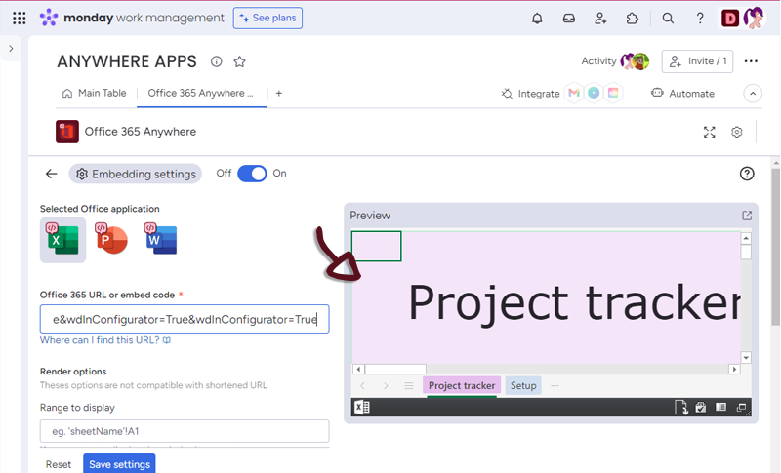Viewport: 781px width, 473px height.
Task: Toggle the embedding On/Off switch
Action: point(252,174)
